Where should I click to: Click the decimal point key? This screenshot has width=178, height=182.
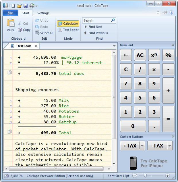point(154,126)
